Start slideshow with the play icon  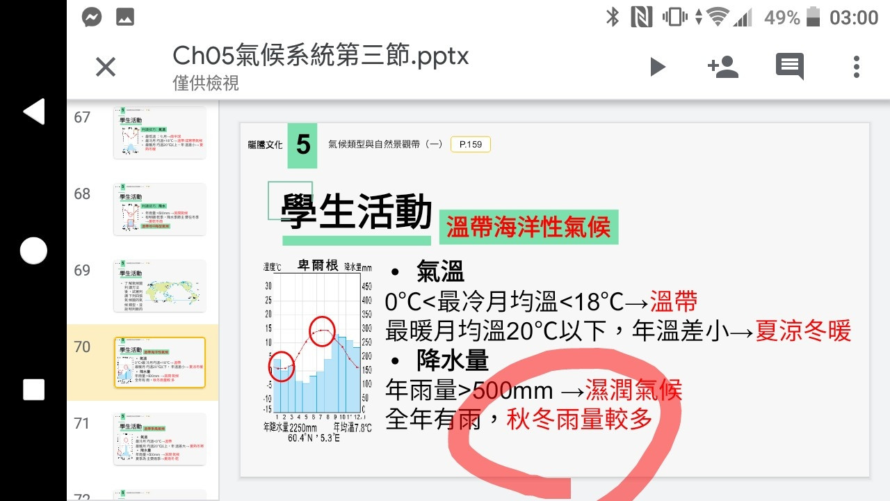[x=657, y=67]
